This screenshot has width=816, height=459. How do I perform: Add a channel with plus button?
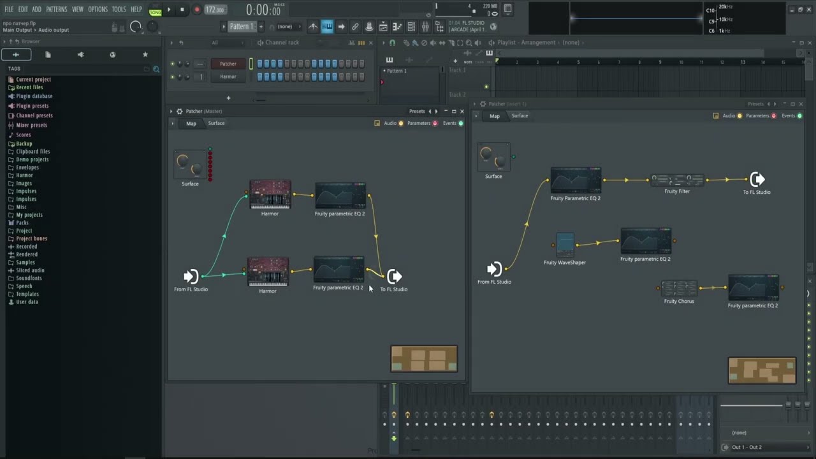pos(228,98)
